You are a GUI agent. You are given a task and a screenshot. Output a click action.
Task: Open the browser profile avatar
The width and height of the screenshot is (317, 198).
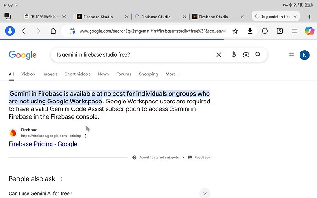(10, 31)
